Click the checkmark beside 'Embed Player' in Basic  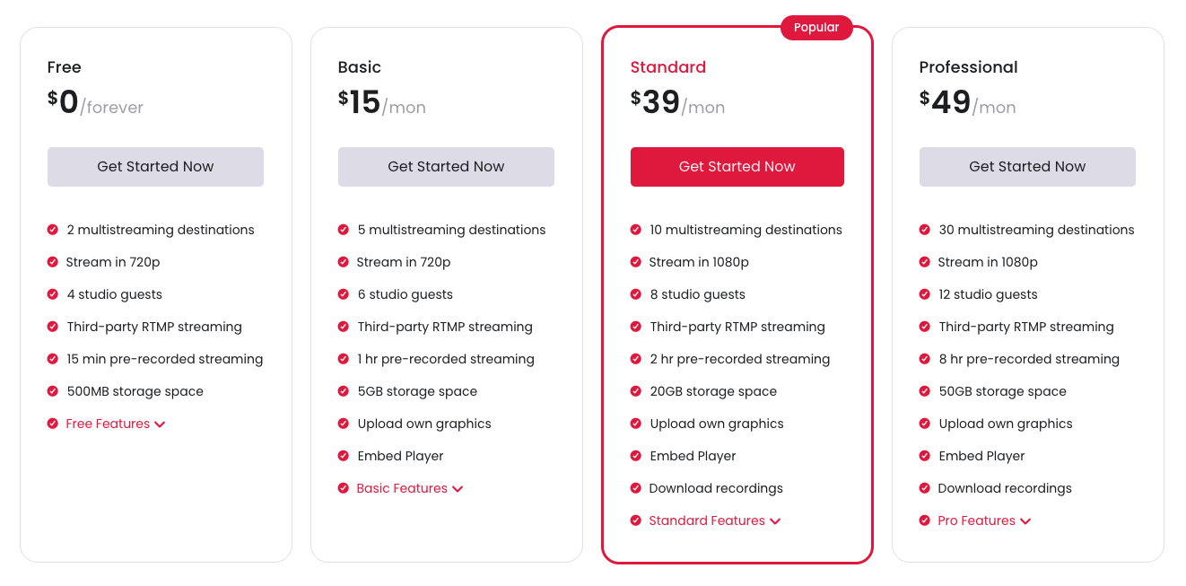344,456
